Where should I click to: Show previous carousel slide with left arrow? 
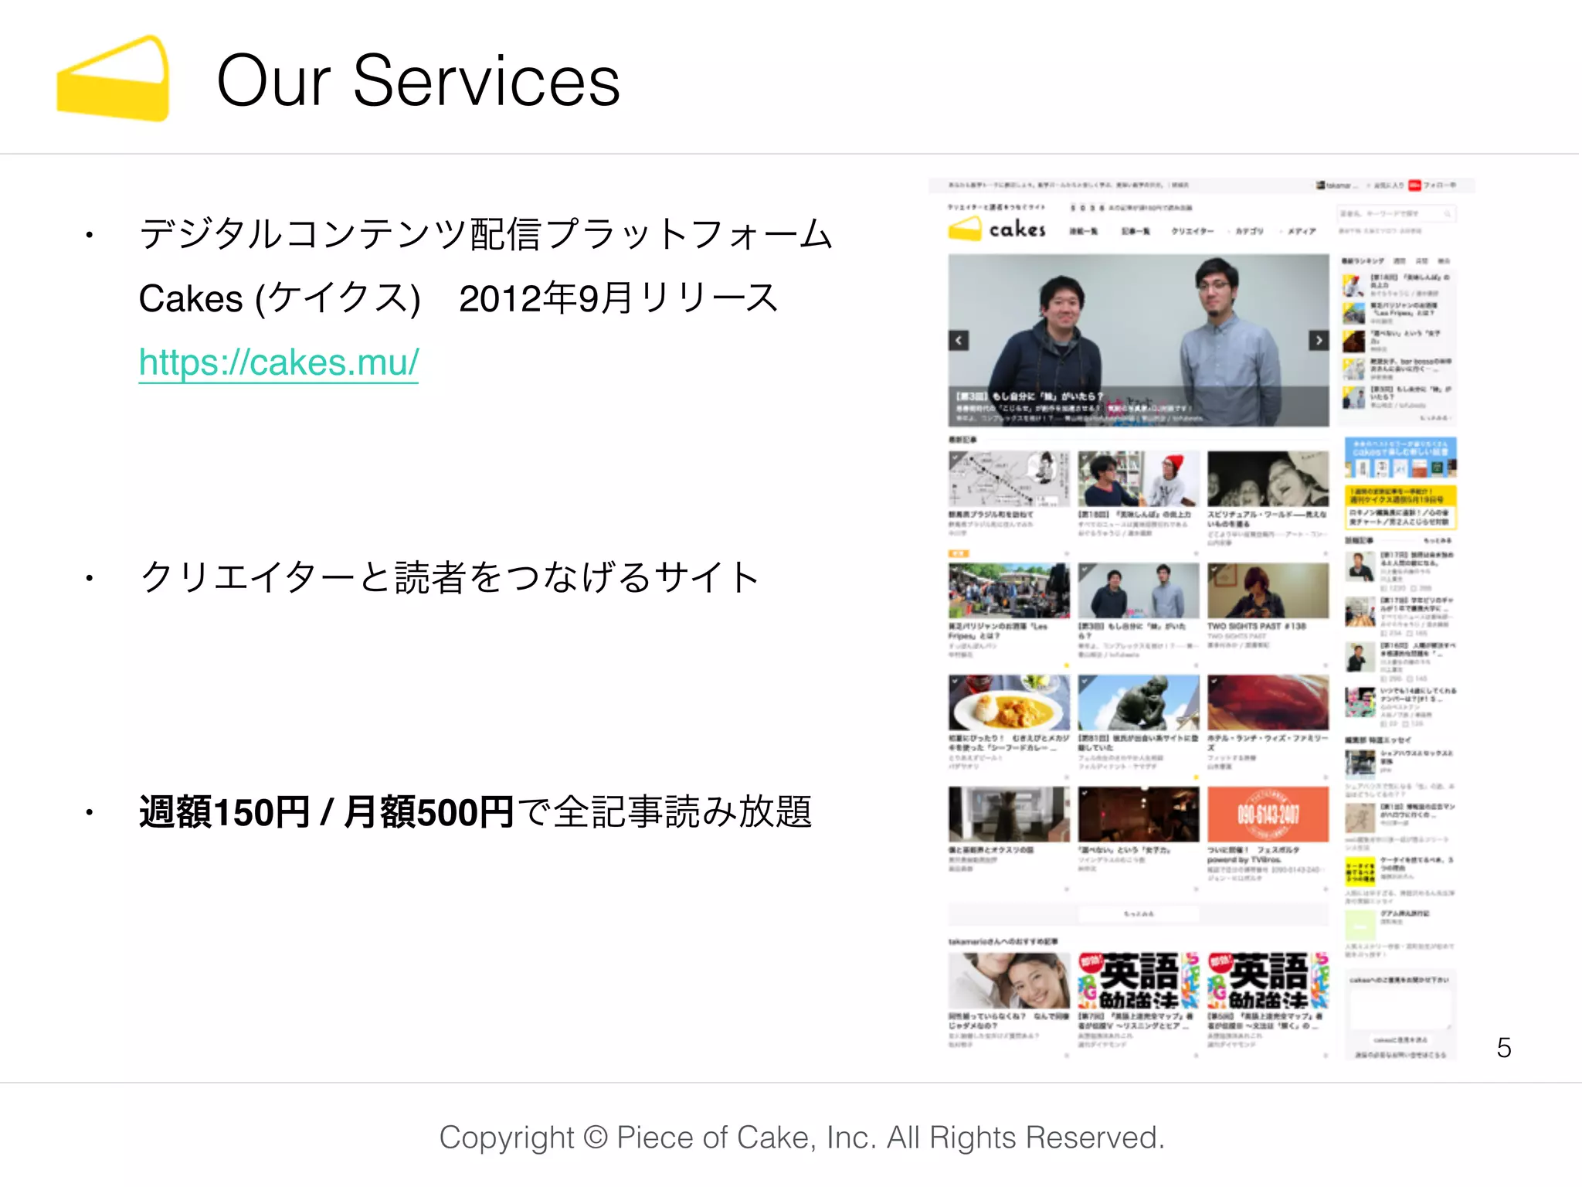959,340
